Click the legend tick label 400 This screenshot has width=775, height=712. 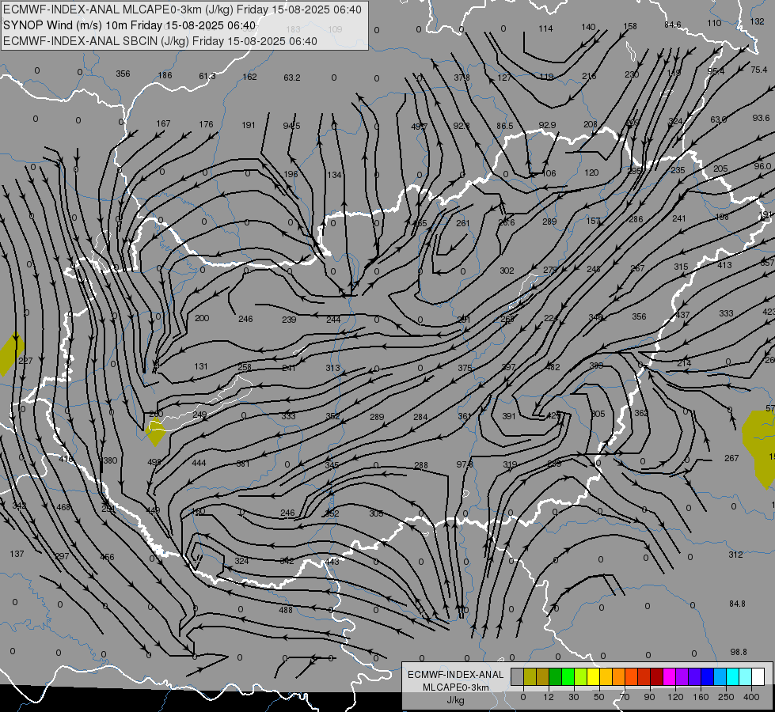(x=751, y=697)
